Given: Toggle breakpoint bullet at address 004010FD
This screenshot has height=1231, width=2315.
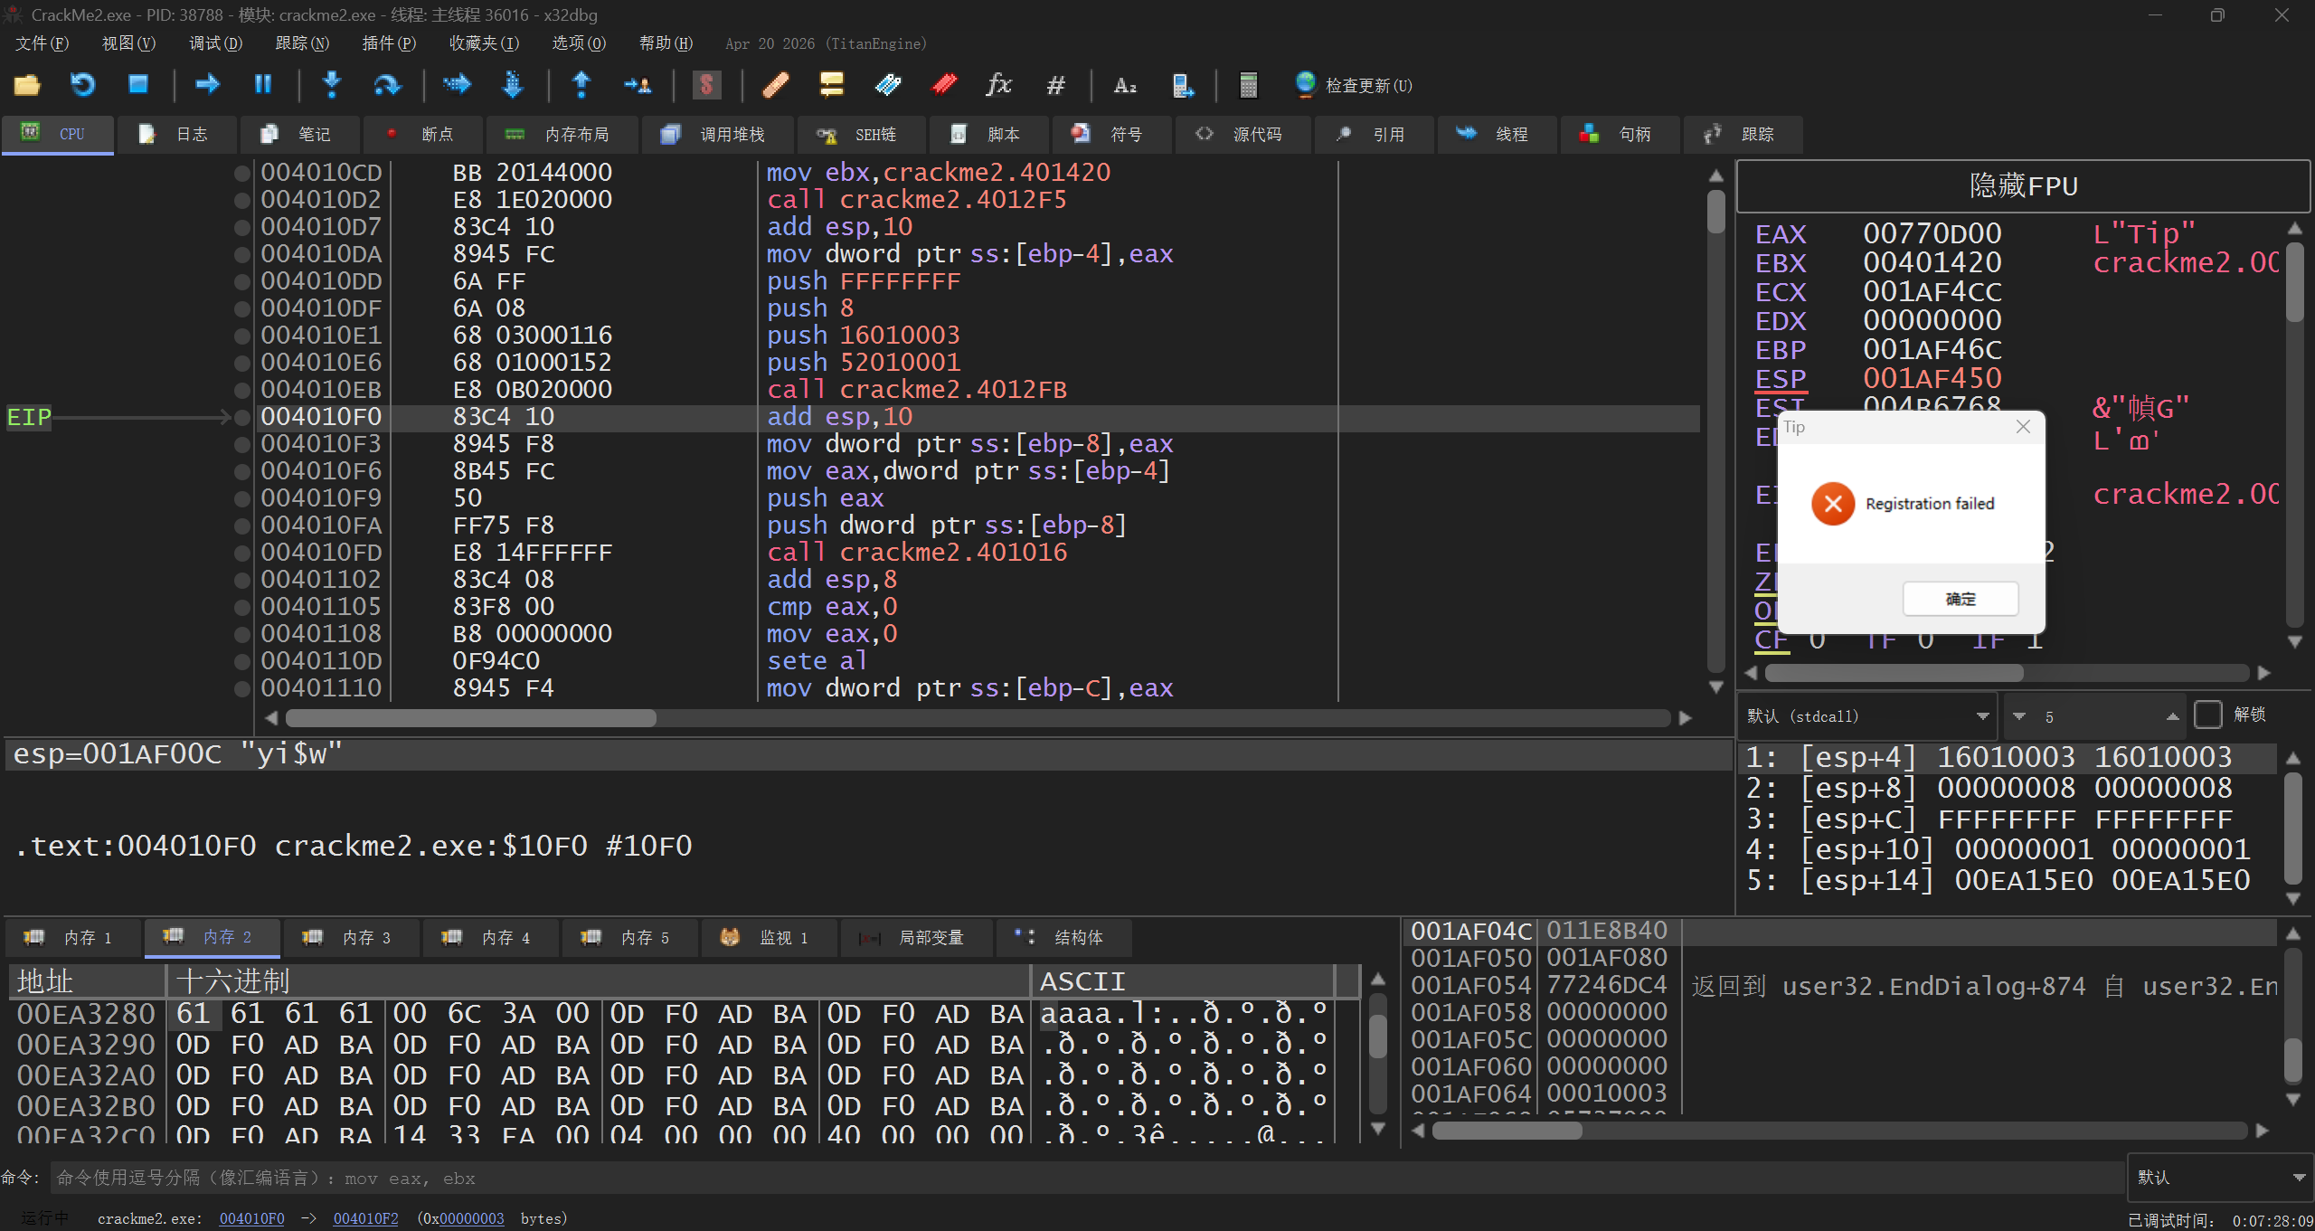Looking at the screenshot, I should pyautogui.click(x=242, y=553).
